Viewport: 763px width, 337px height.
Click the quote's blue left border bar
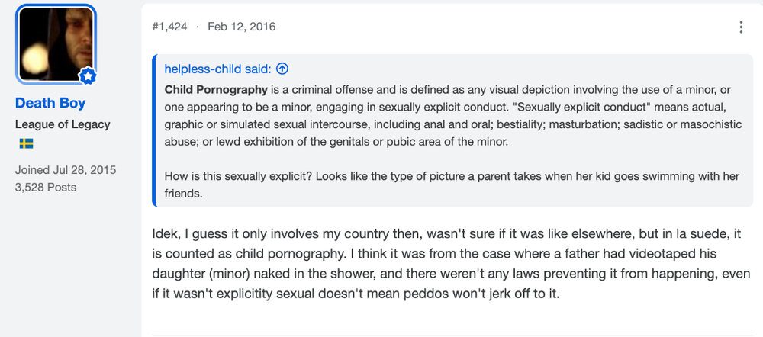[x=154, y=130]
